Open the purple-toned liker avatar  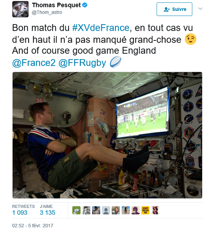click(x=135, y=210)
